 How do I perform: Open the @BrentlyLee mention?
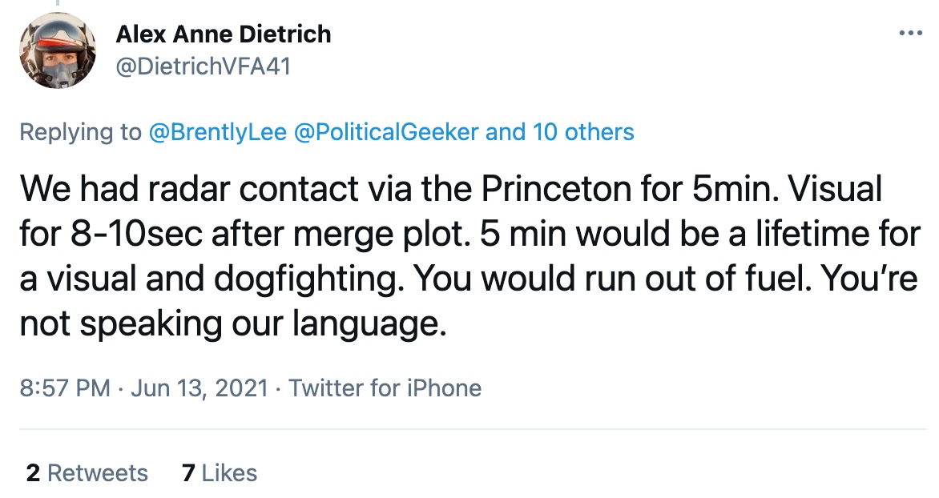[x=218, y=132]
